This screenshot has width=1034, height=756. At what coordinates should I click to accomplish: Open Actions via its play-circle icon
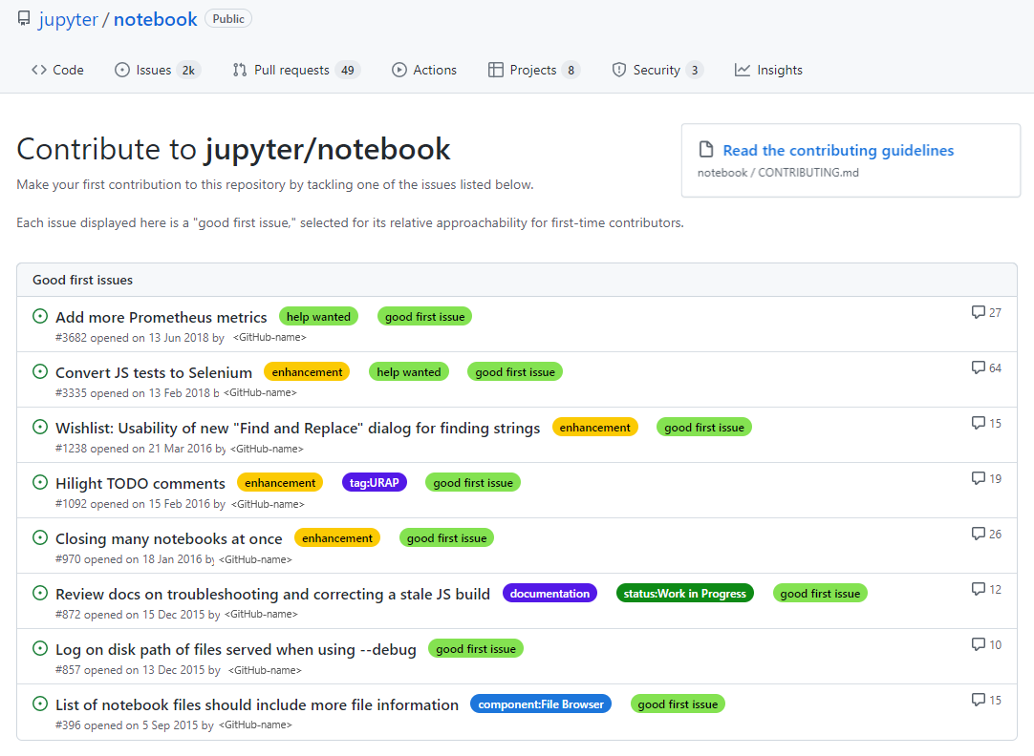tap(400, 69)
